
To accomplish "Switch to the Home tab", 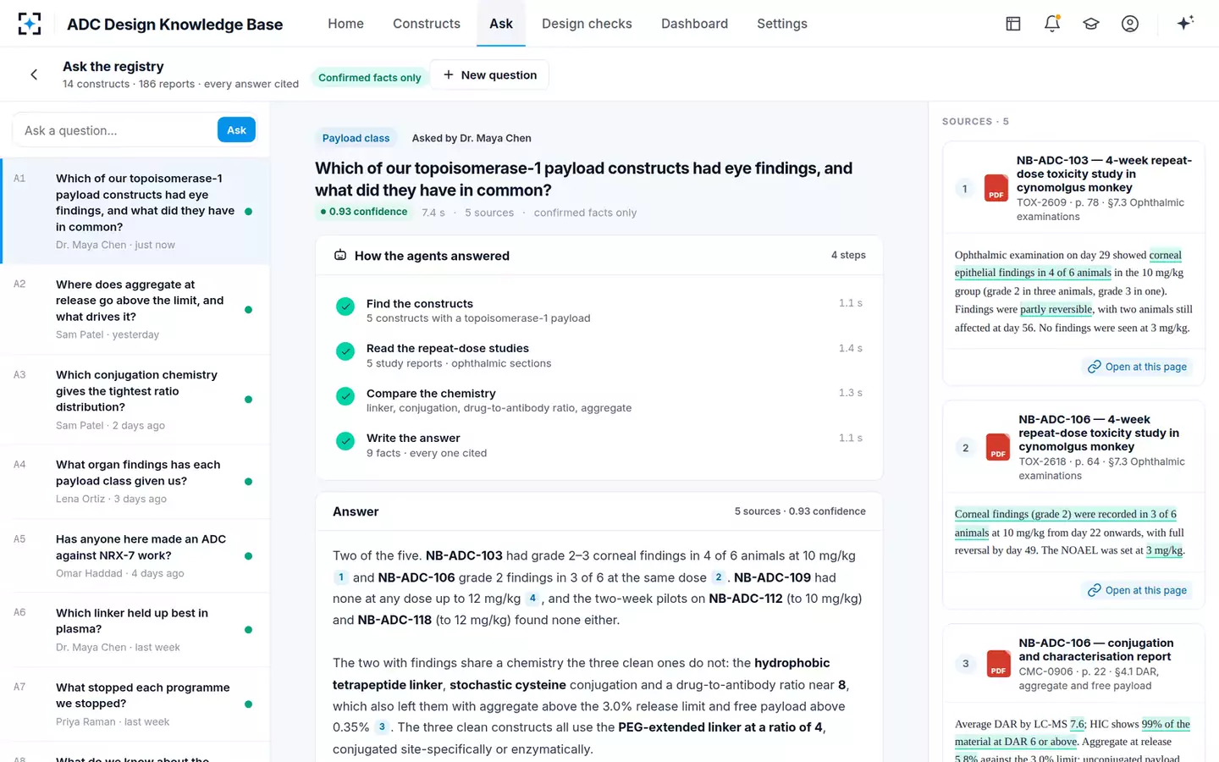I will click(x=346, y=24).
